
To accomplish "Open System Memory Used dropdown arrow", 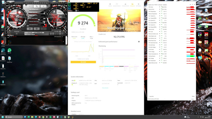I will click(160, 63).
